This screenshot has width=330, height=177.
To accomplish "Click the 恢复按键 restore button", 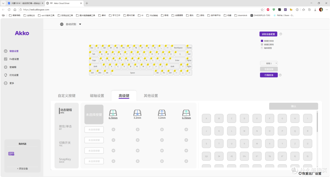I will (269, 69).
